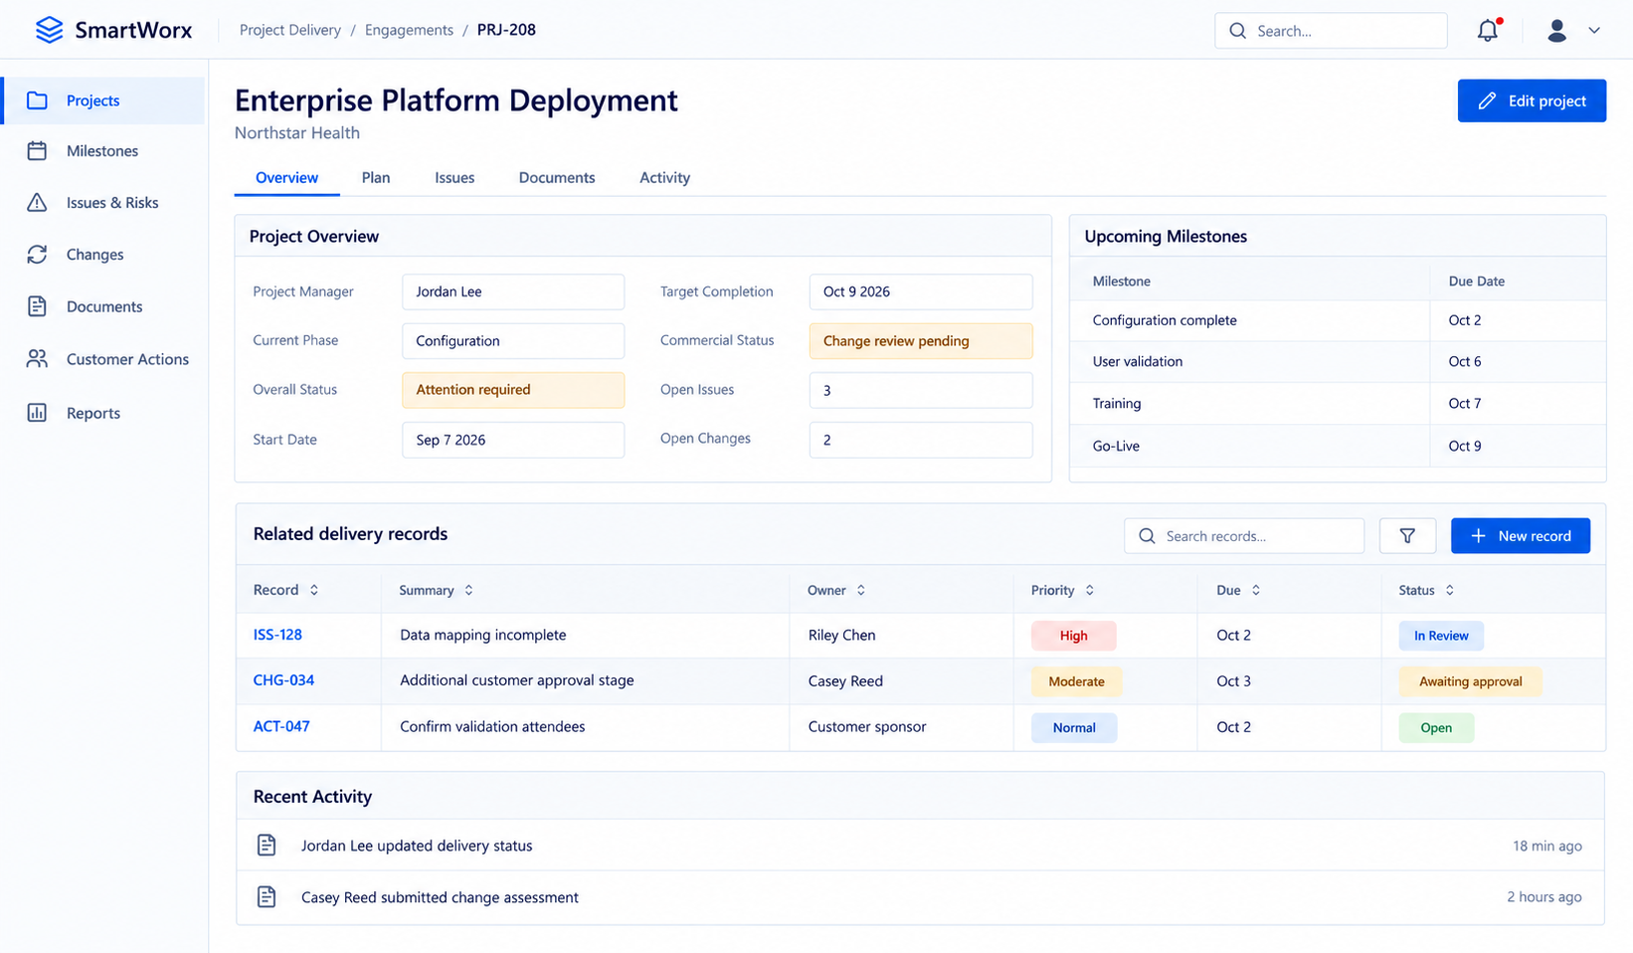This screenshot has width=1633, height=953.
Task: Open record link ISS-128
Action: (277, 635)
